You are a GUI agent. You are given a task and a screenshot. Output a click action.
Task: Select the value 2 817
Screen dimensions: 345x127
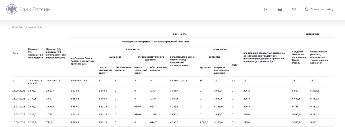click(x=49, y=98)
